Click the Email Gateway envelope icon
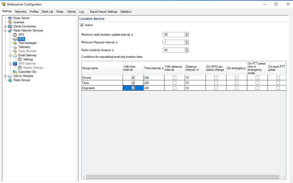293x183 pixels. click(x=15, y=55)
